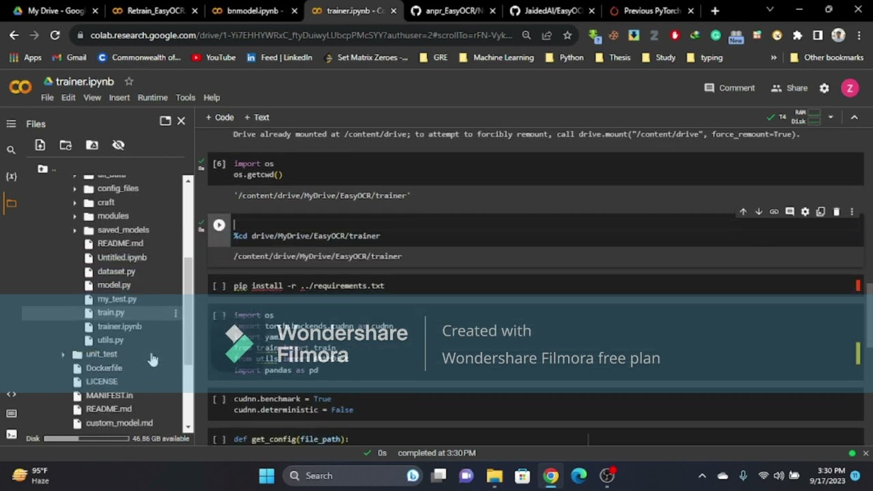Open Colab settings gear in header
Viewport: 873px width, 491px height.
pos(824,88)
